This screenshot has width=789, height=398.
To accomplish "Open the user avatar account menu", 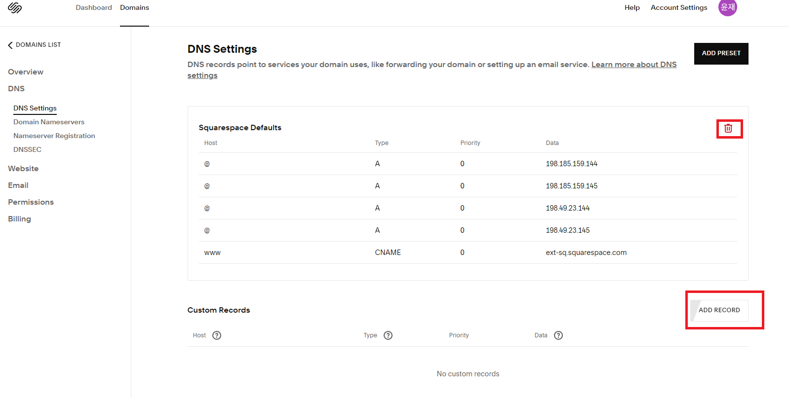I will pos(727,7).
